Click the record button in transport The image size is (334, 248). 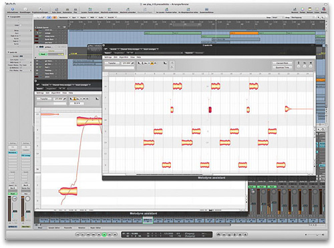pos(115,235)
